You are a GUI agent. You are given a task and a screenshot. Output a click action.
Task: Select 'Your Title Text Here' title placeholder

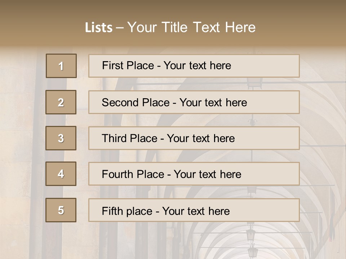[x=191, y=27]
